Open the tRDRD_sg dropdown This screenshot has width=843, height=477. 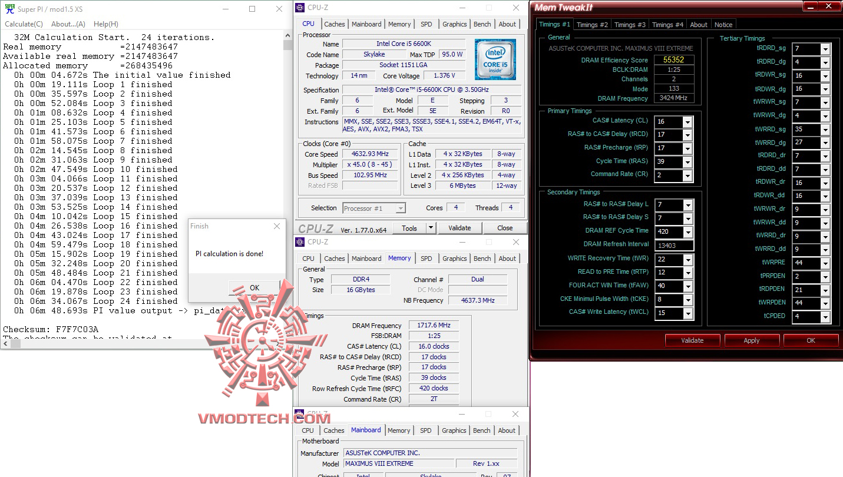click(825, 49)
